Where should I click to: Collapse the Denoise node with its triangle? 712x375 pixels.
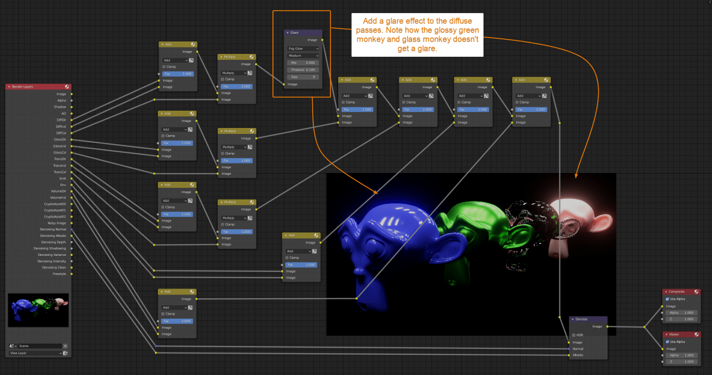[x=573, y=319]
